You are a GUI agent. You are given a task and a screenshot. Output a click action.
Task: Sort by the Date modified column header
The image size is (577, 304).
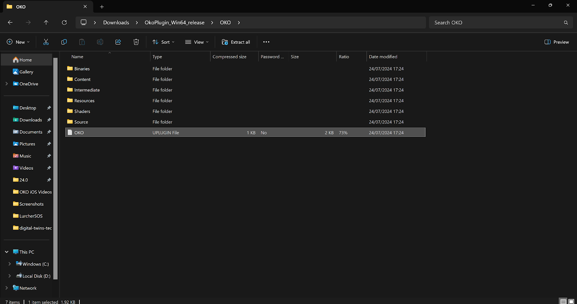pyautogui.click(x=396, y=57)
